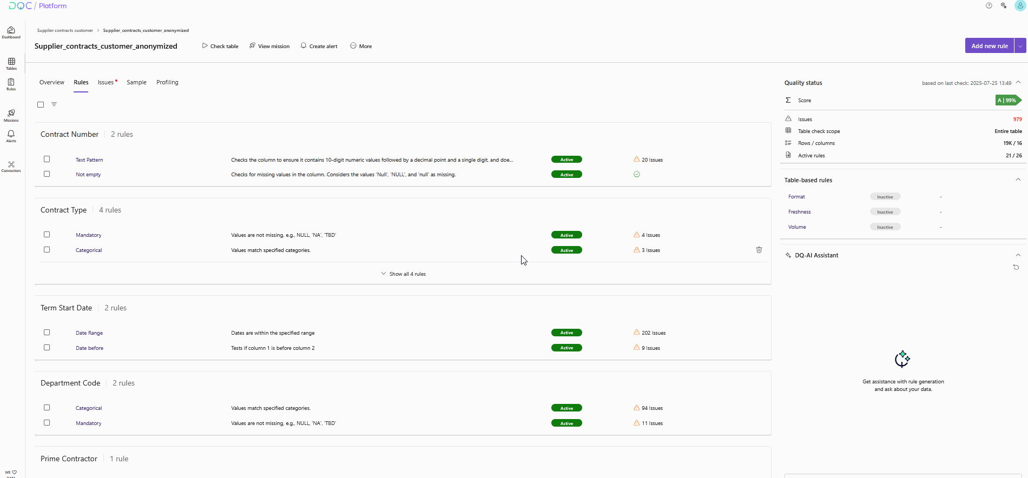Viewport: 1028px width, 478px height.
Task: Open Connectors in the sidebar
Action: (x=11, y=167)
